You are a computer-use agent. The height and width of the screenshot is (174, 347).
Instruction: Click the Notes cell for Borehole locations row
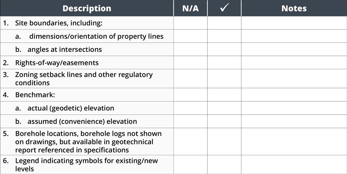click(x=294, y=142)
